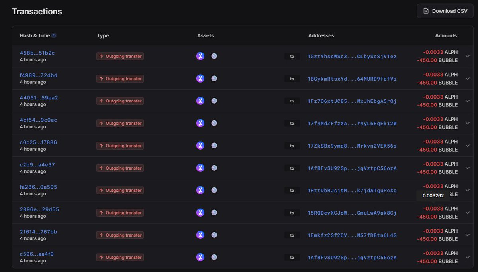The width and height of the screenshot is (478, 272).
Task: Click the Download CSV button
Action: pyautogui.click(x=445, y=11)
